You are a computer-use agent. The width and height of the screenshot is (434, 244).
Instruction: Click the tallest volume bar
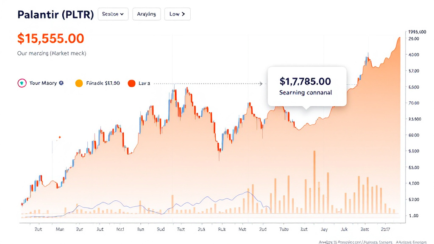pos(314,182)
